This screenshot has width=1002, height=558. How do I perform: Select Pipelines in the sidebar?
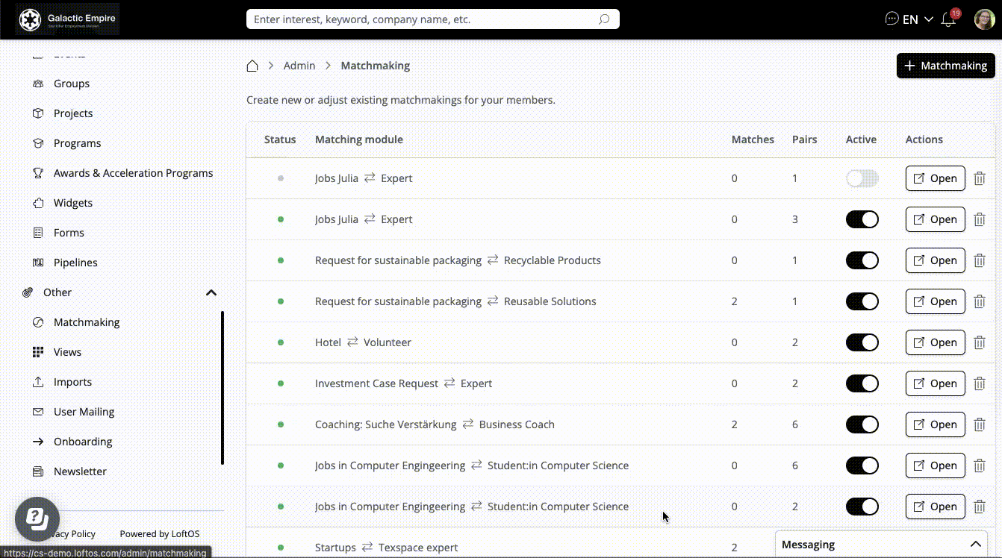75,263
